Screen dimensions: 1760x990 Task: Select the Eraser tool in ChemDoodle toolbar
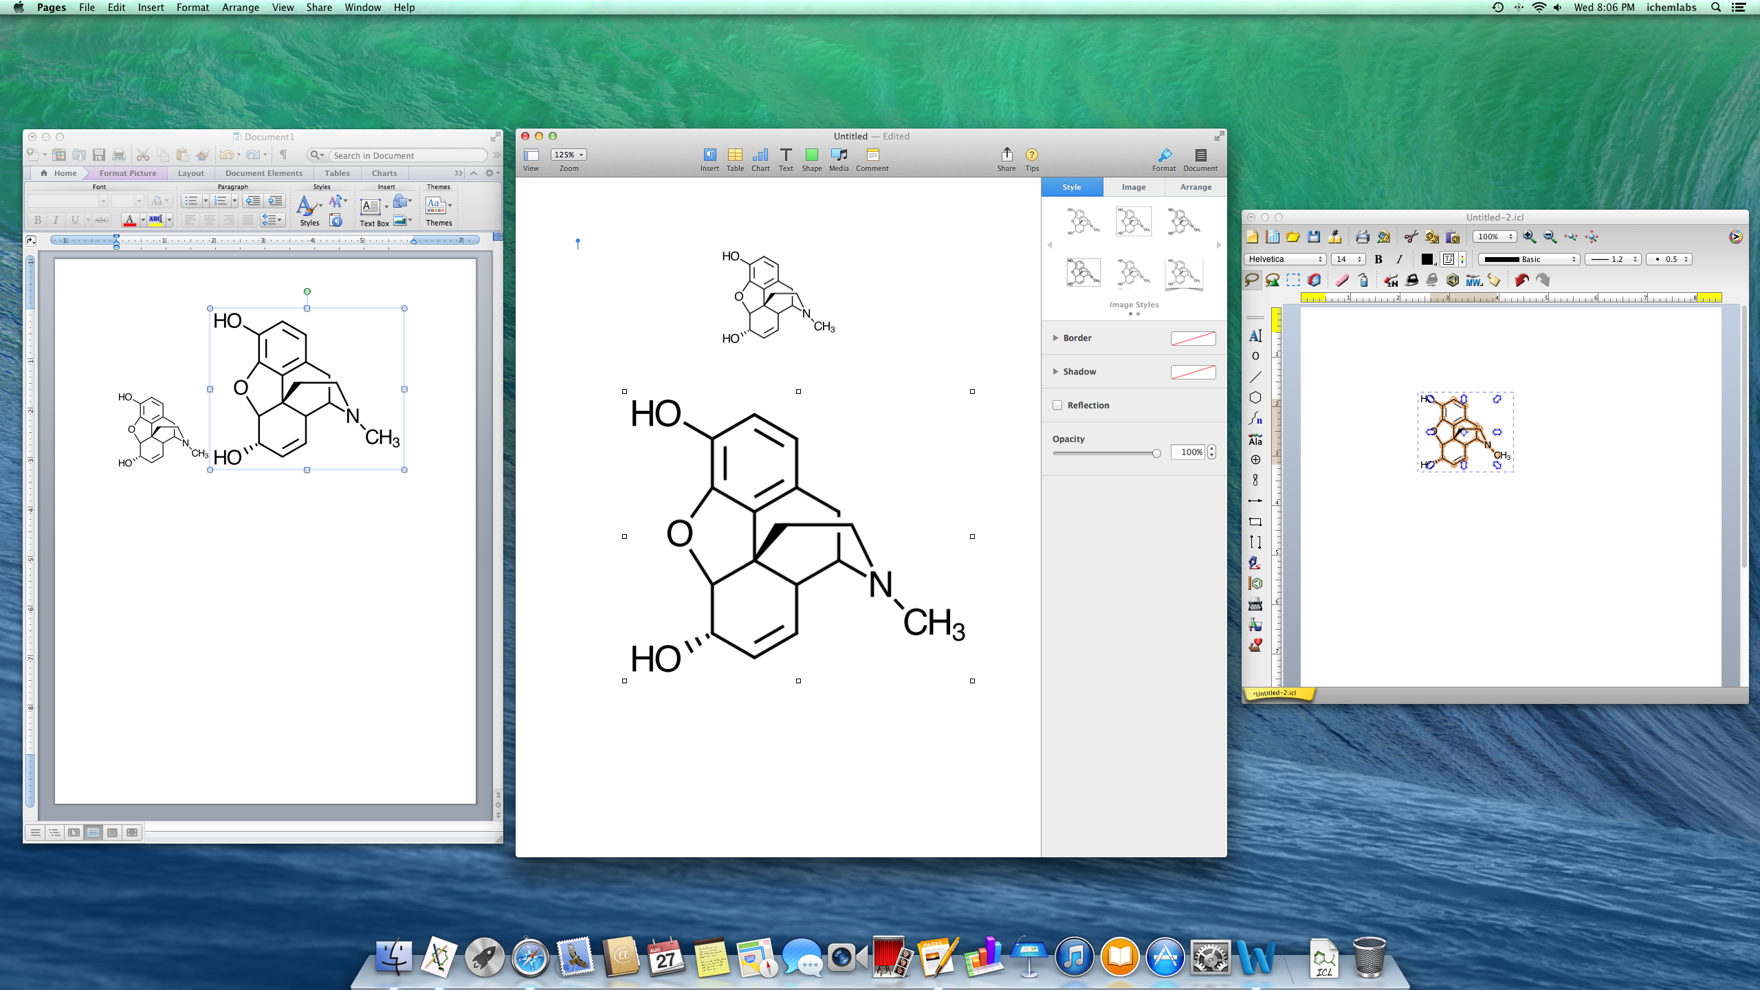point(1341,280)
